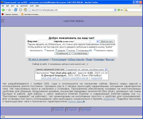Image resolution: width=143 pixels, height=119 pixels.
Task: Click the Forward navigation arrow
Action: click(9, 10)
